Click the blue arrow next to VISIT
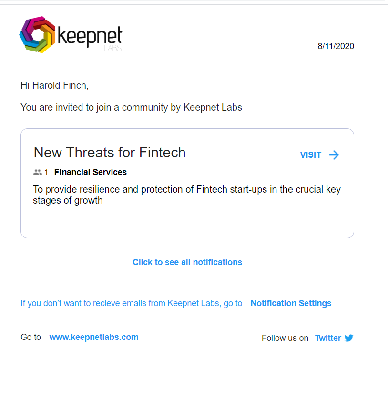This screenshot has height=401, width=388. pyautogui.click(x=334, y=155)
